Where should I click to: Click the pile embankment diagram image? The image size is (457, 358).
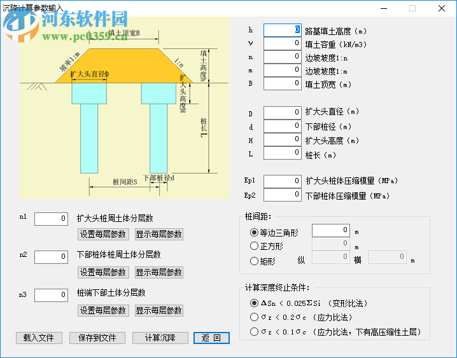pos(125,107)
